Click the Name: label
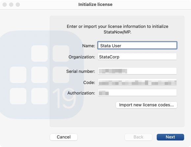 [89, 46]
